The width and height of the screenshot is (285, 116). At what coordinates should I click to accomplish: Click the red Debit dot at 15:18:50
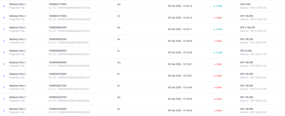click(x=214, y=41)
